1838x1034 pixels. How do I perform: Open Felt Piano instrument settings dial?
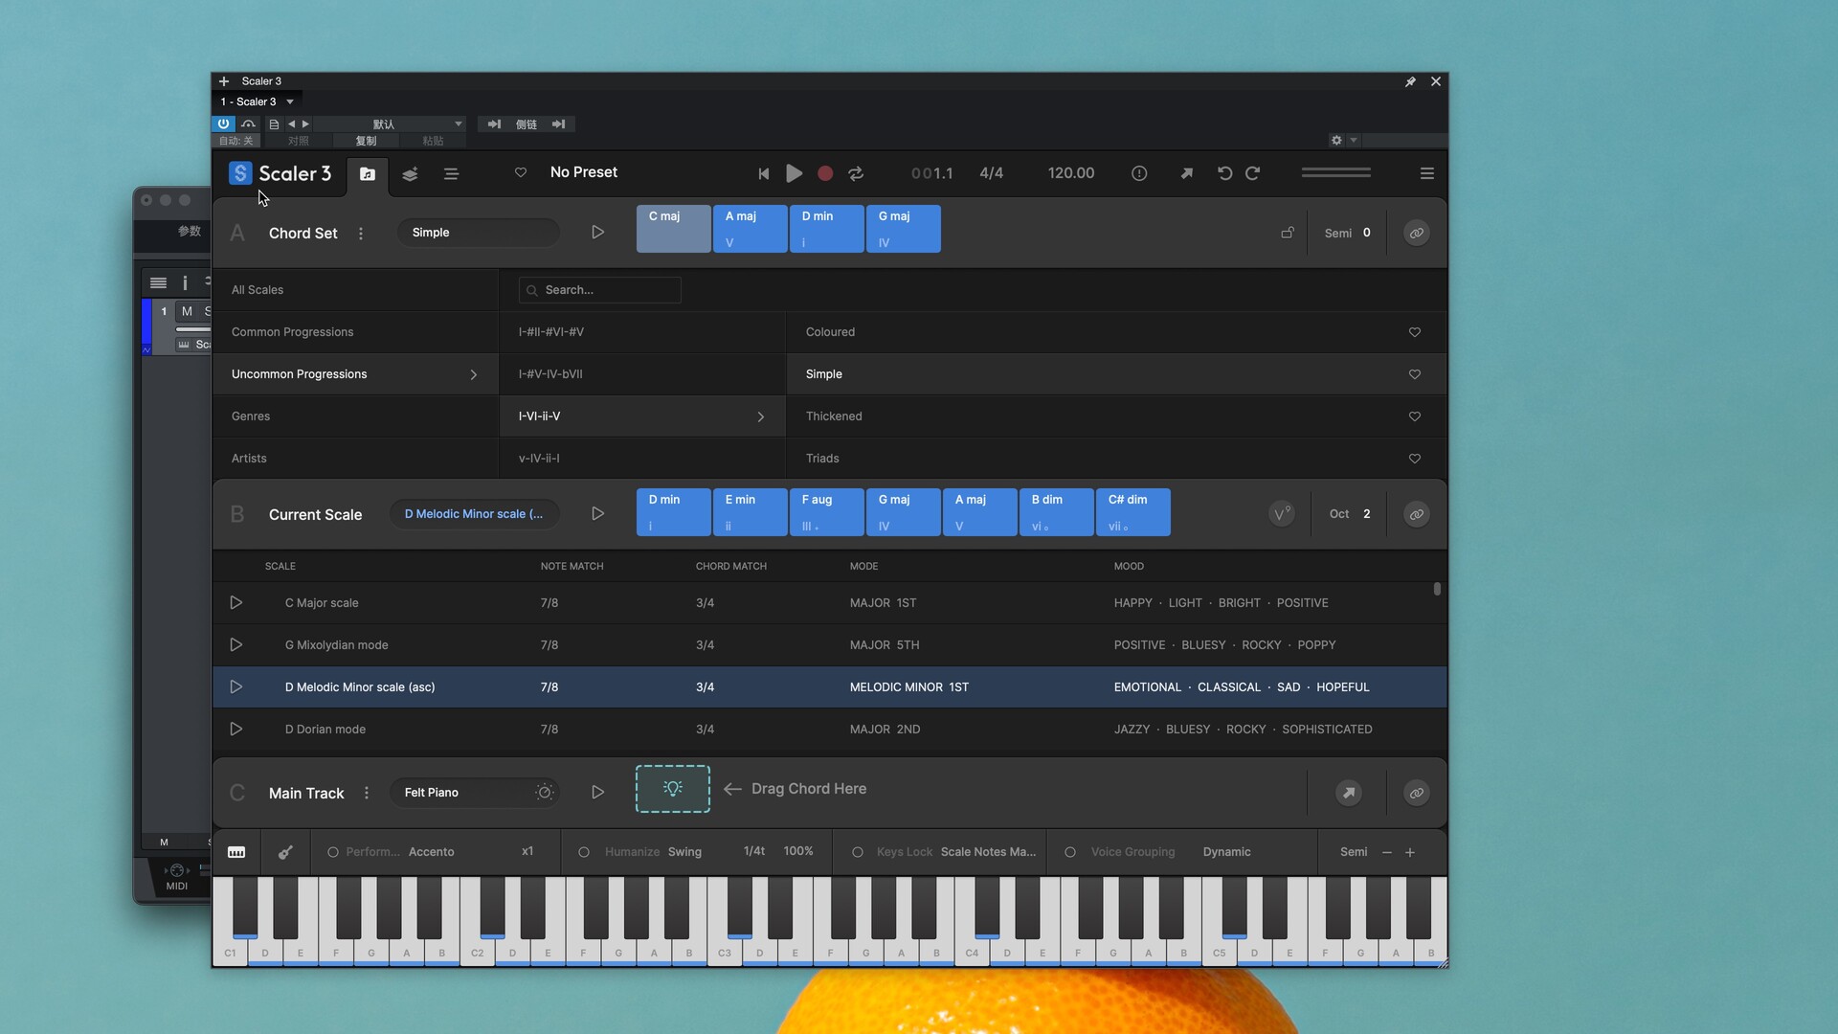(545, 793)
